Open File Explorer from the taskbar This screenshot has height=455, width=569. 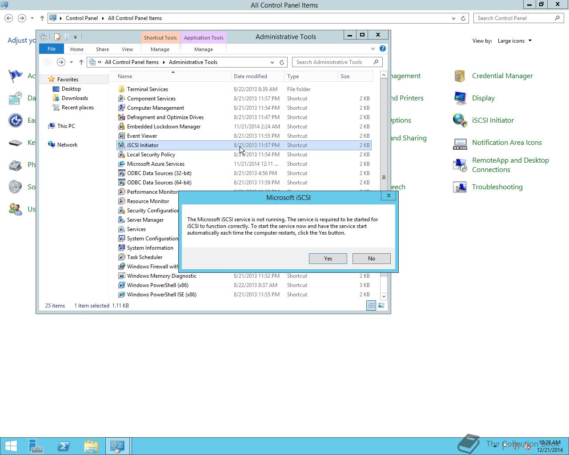click(x=91, y=446)
